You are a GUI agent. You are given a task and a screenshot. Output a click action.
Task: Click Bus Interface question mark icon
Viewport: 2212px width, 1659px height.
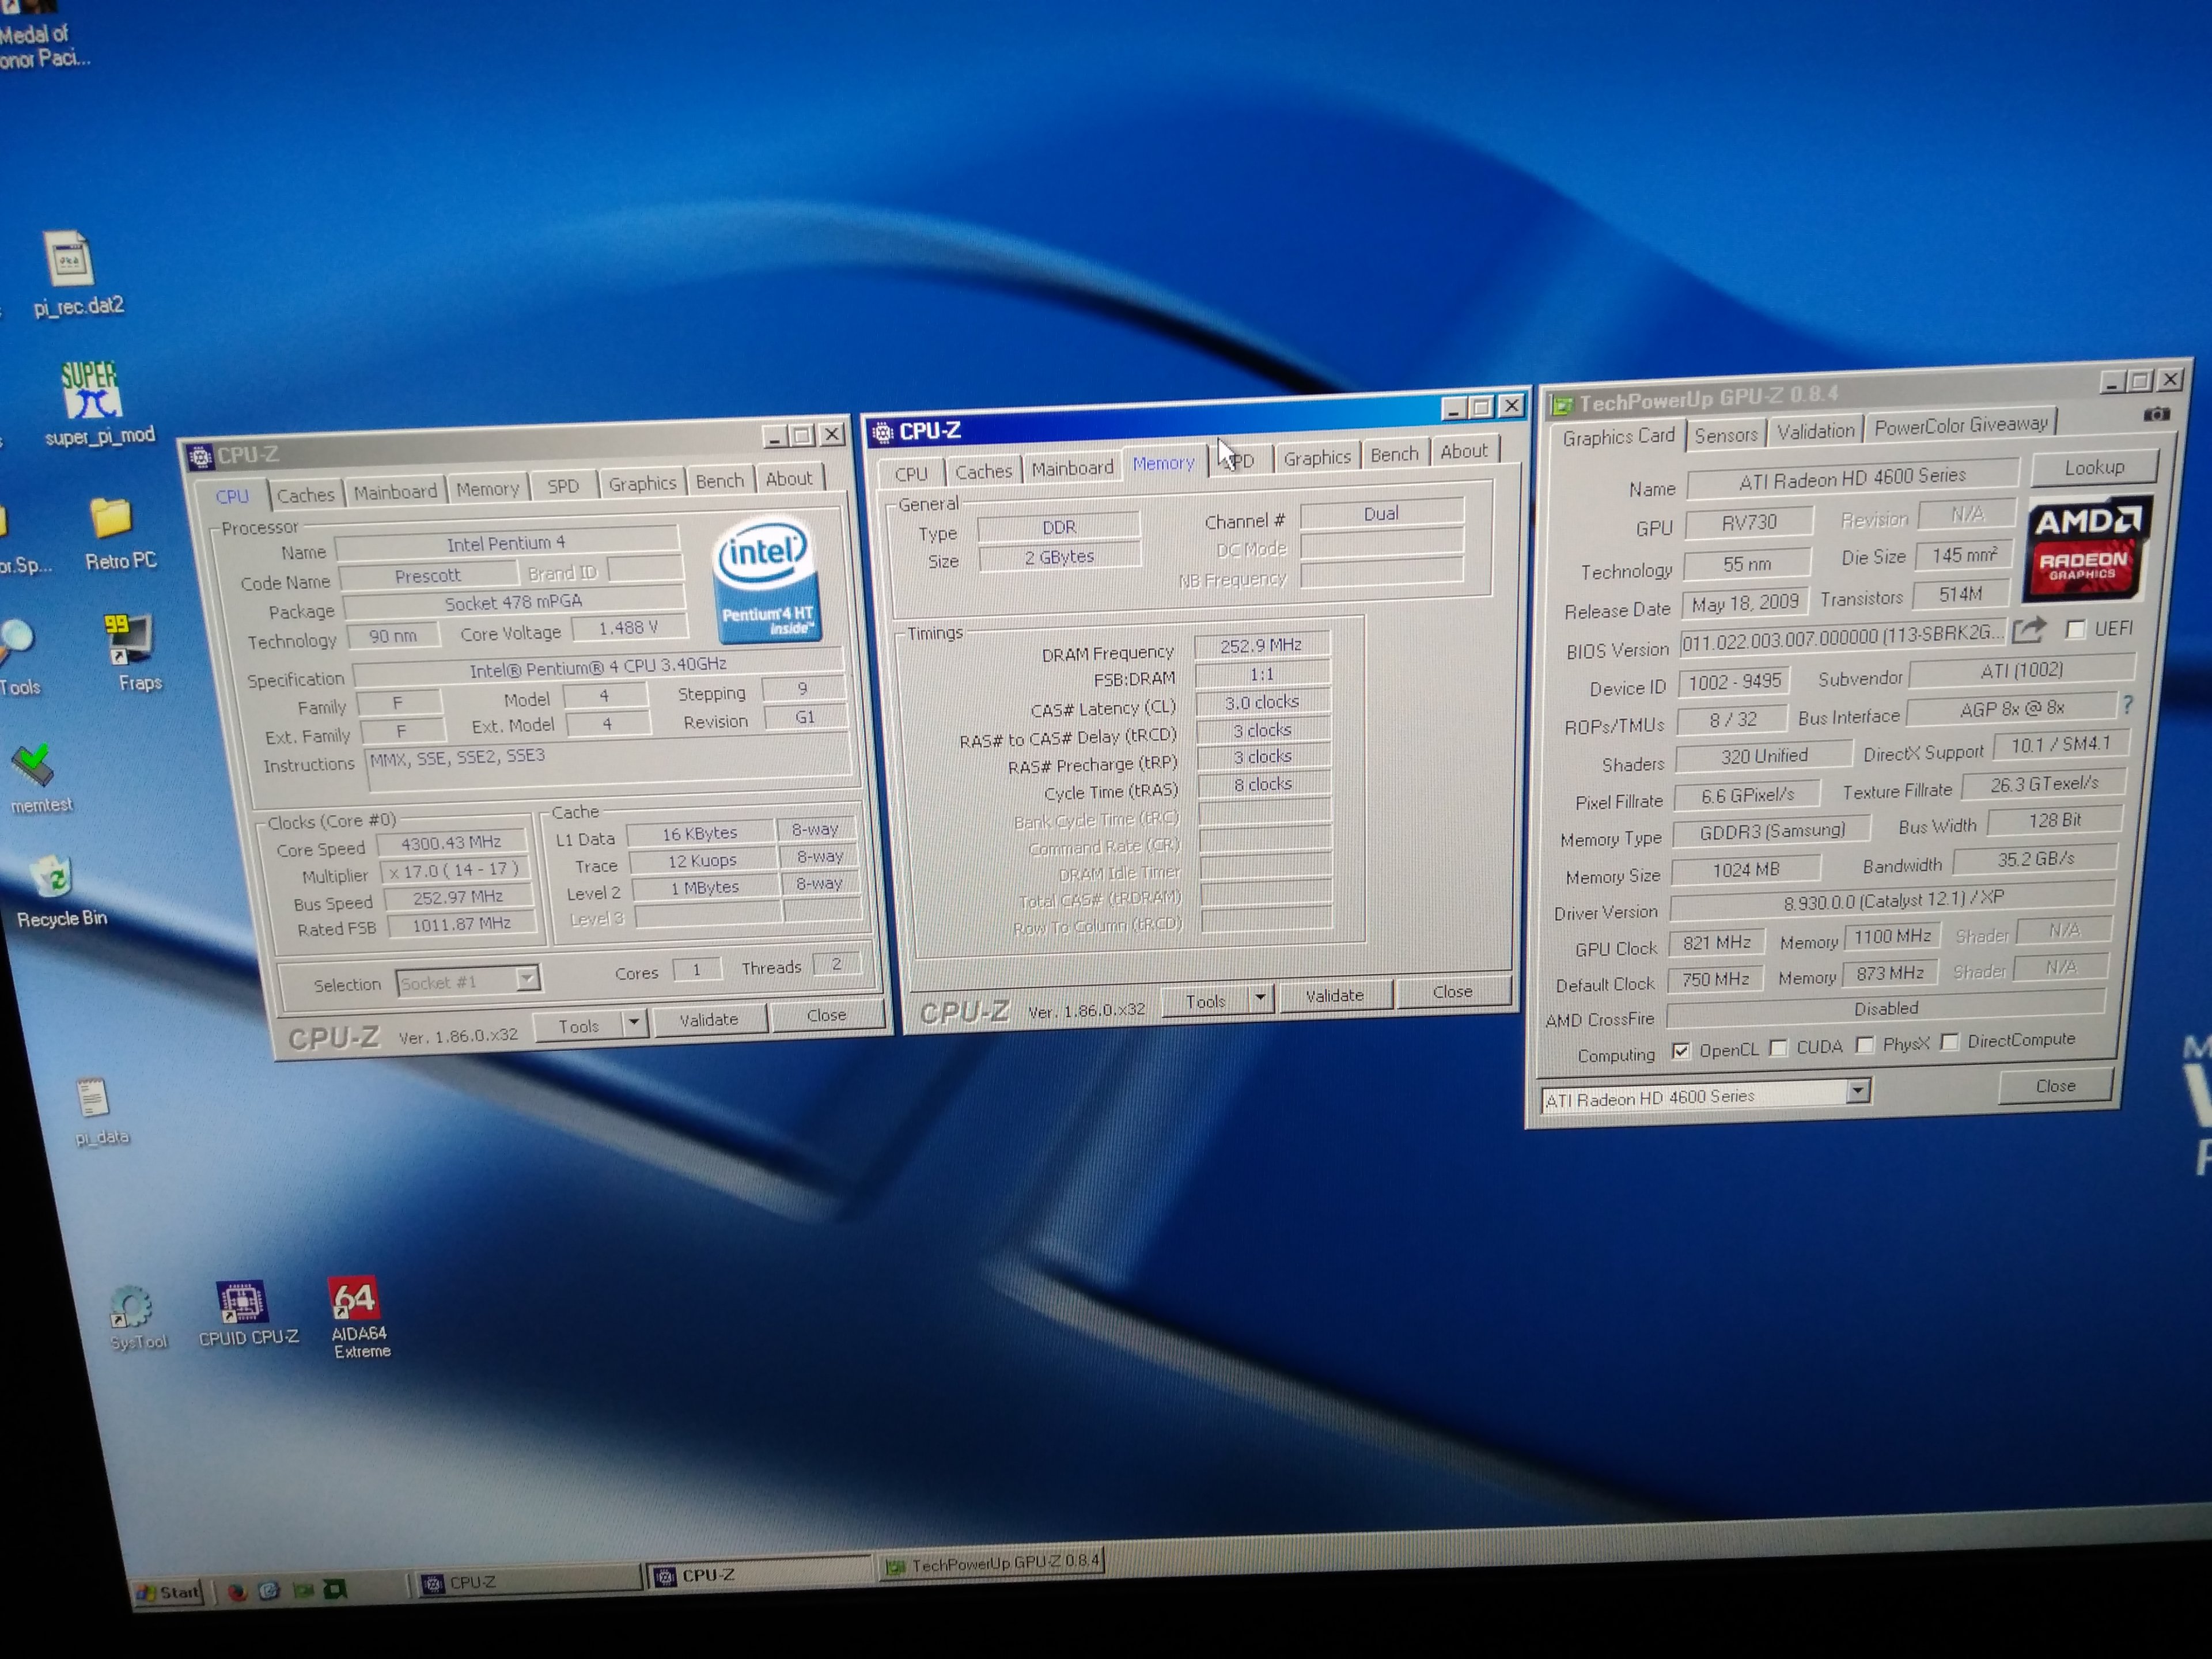point(2128,705)
